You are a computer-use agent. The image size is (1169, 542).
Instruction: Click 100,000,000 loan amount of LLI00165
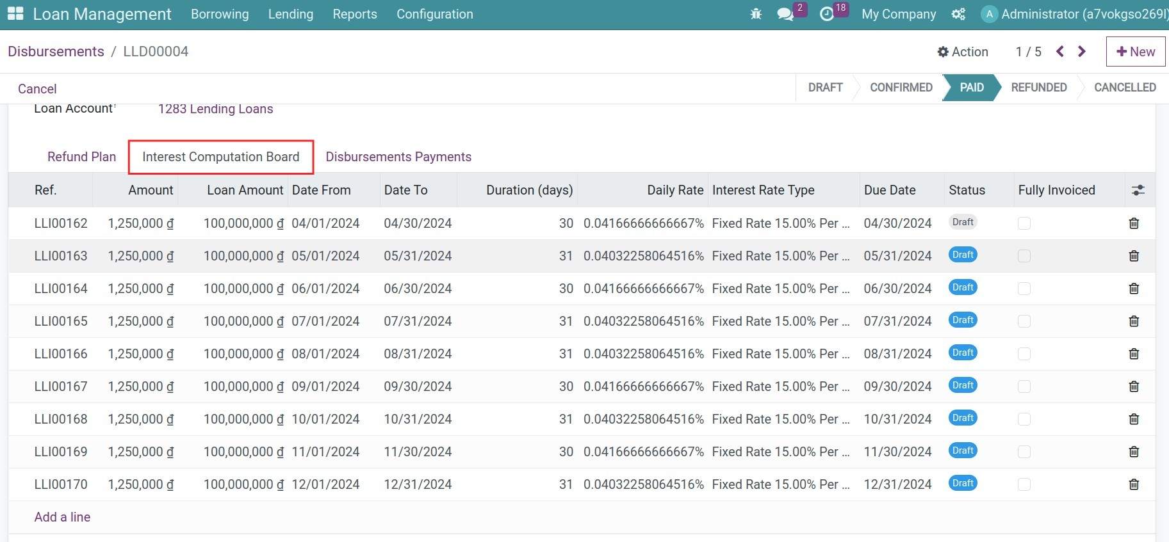[x=244, y=321]
